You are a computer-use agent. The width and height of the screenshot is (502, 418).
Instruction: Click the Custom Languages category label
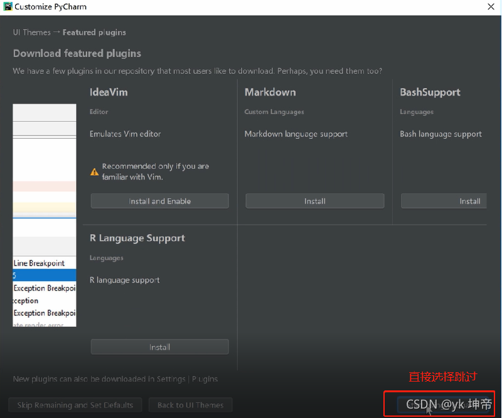[274, 112]
